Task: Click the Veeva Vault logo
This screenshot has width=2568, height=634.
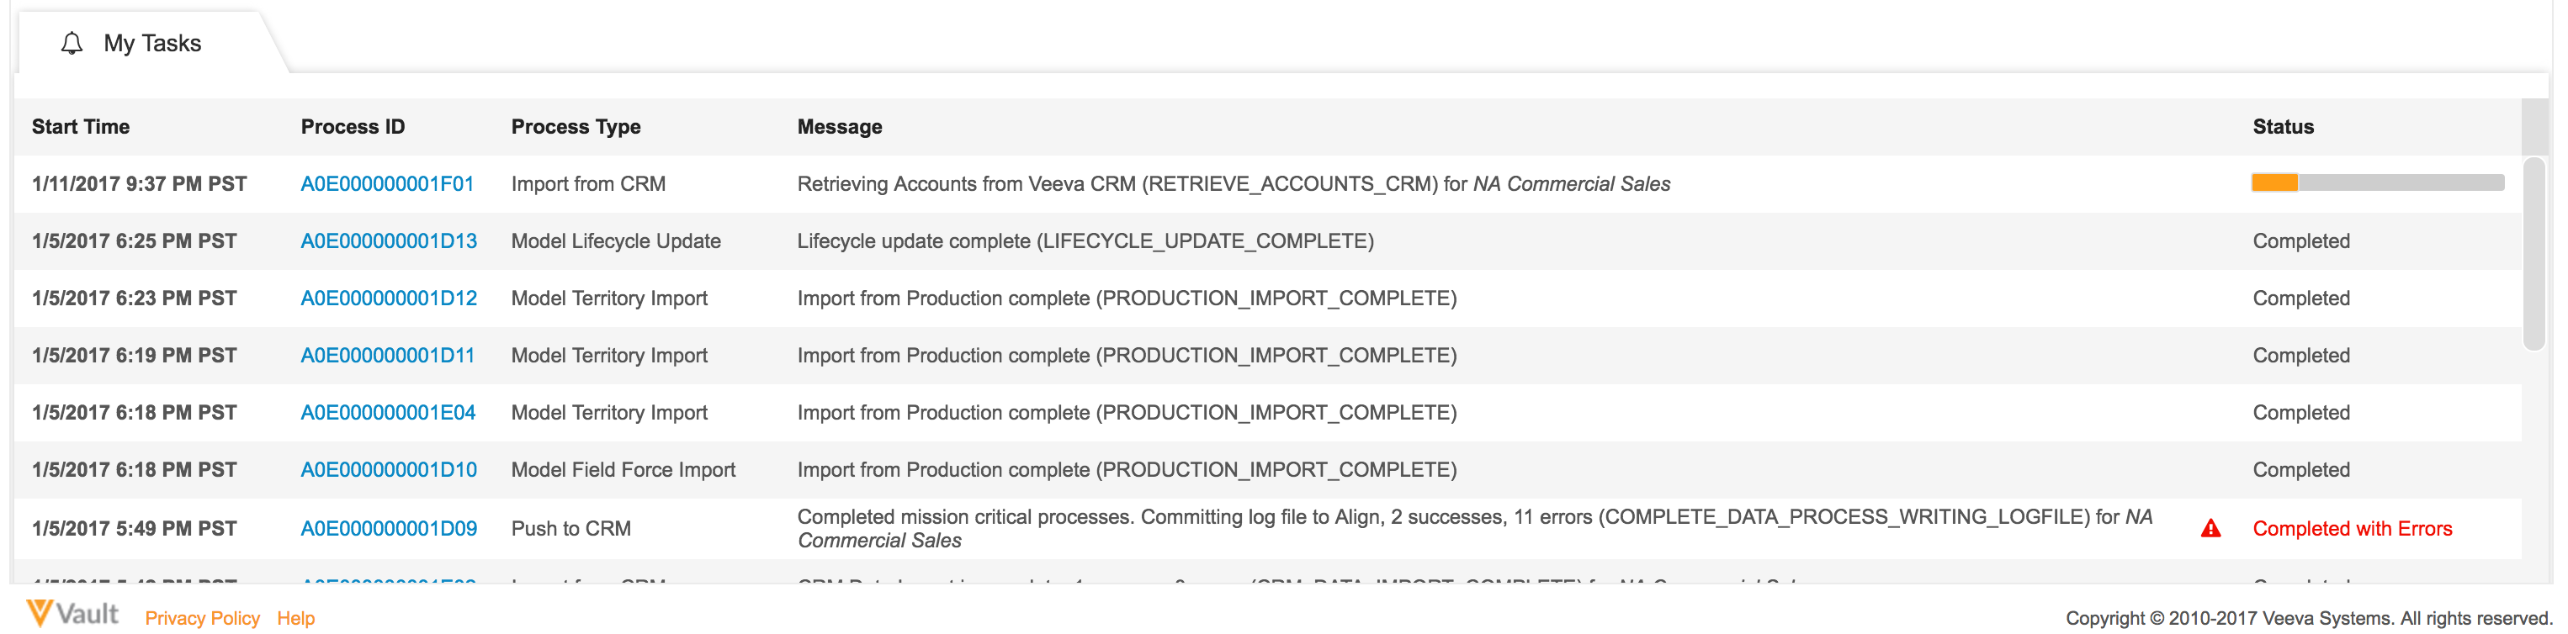Action: pos(72,614)
